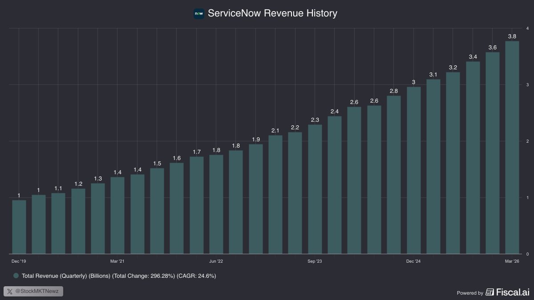
Task: Select the value label '2.1'
Action: point(275,130)
